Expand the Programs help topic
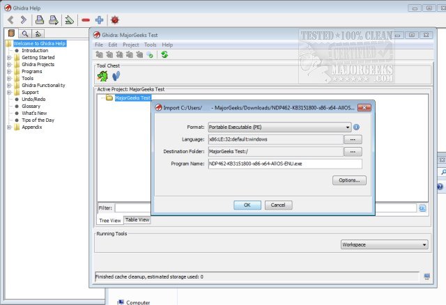Viewport: 446px width, 305px height. point(9,71)
